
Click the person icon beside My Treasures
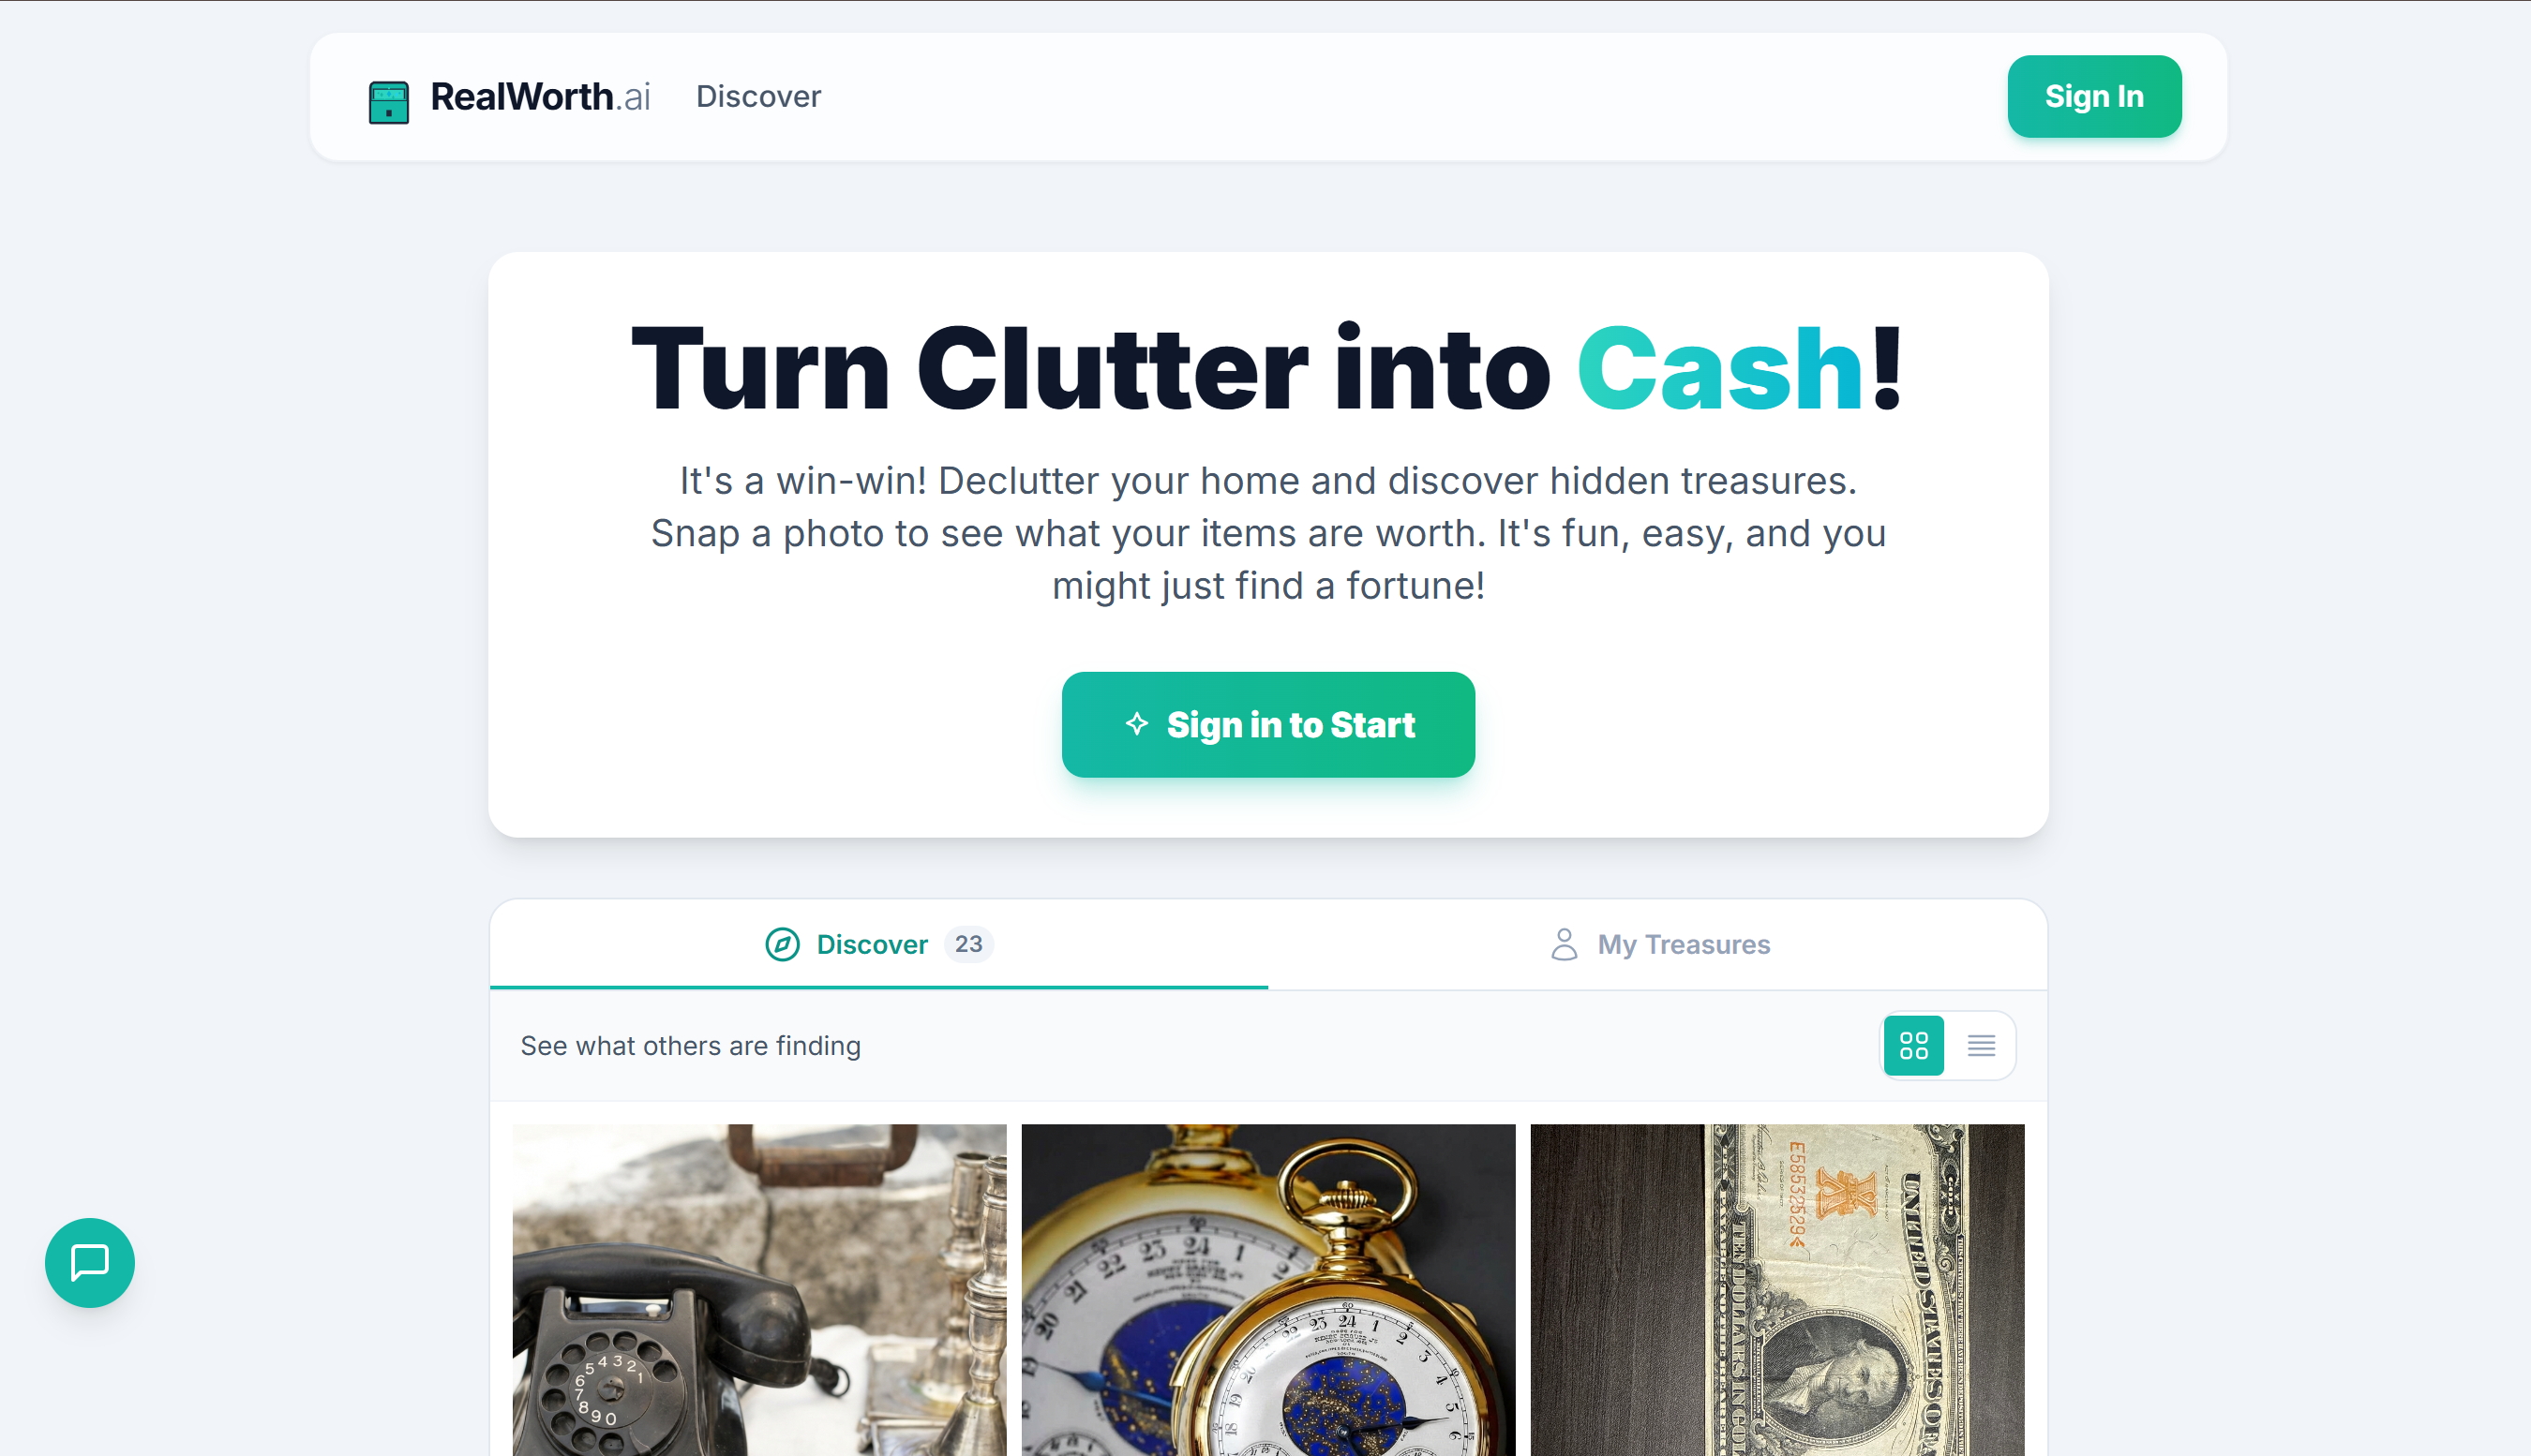(1564, 944)
